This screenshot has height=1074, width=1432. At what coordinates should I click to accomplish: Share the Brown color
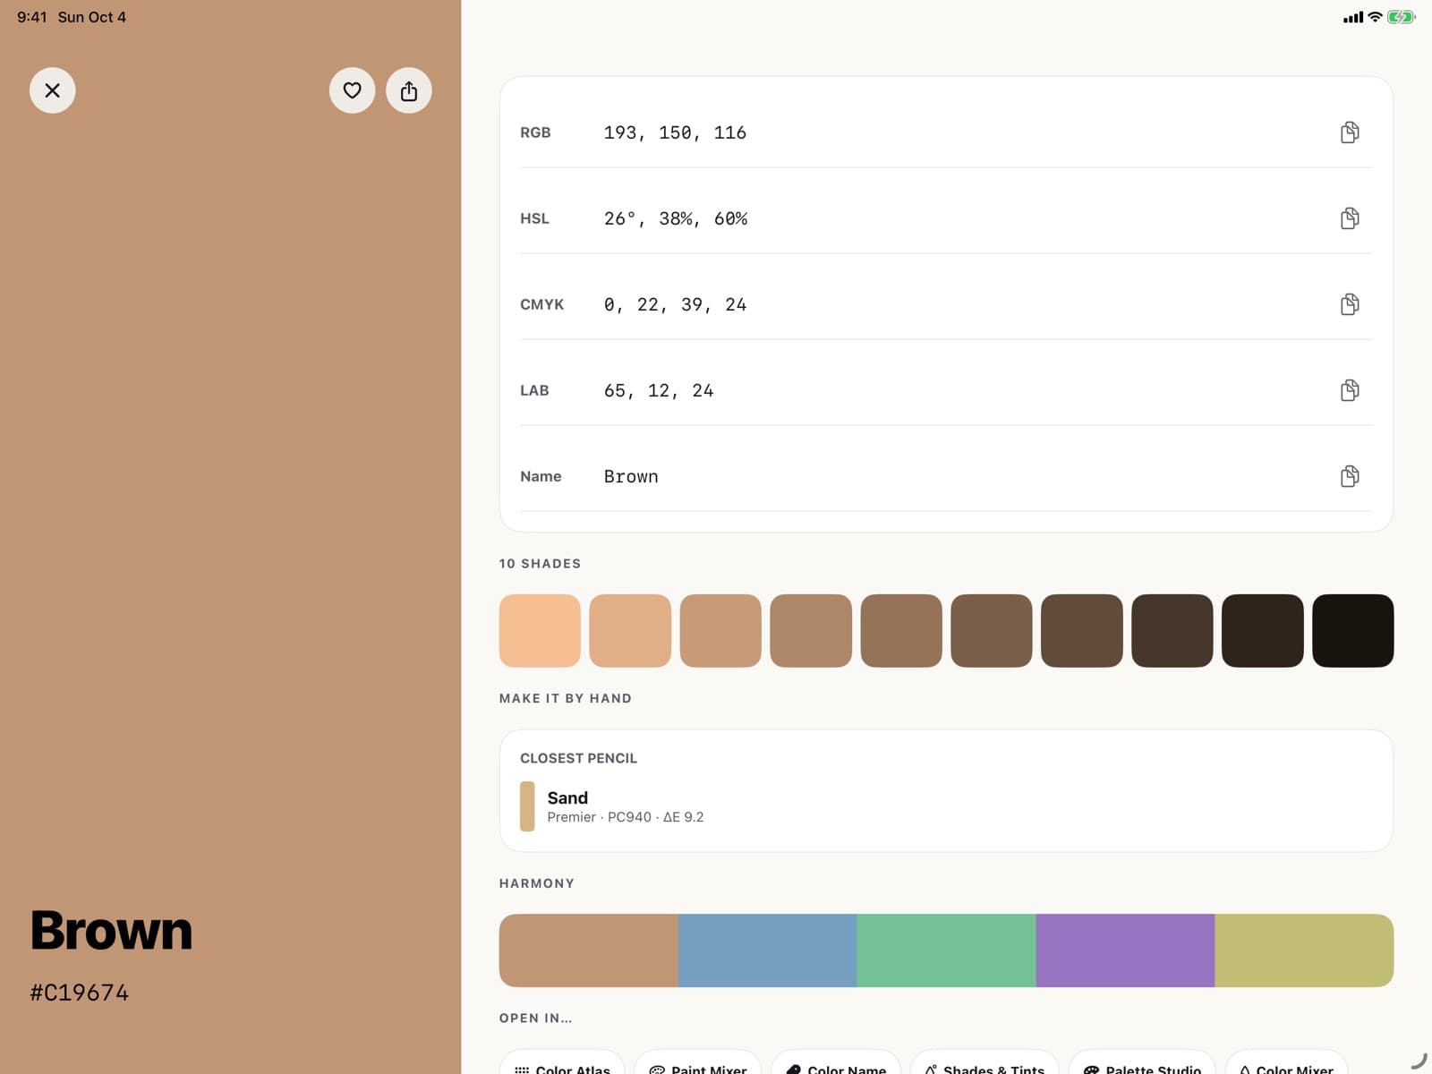tap(409, 90)
